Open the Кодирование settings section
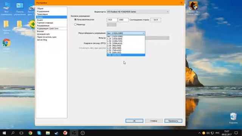This screenshot has height=136, width=242. [x=51, y=11]
